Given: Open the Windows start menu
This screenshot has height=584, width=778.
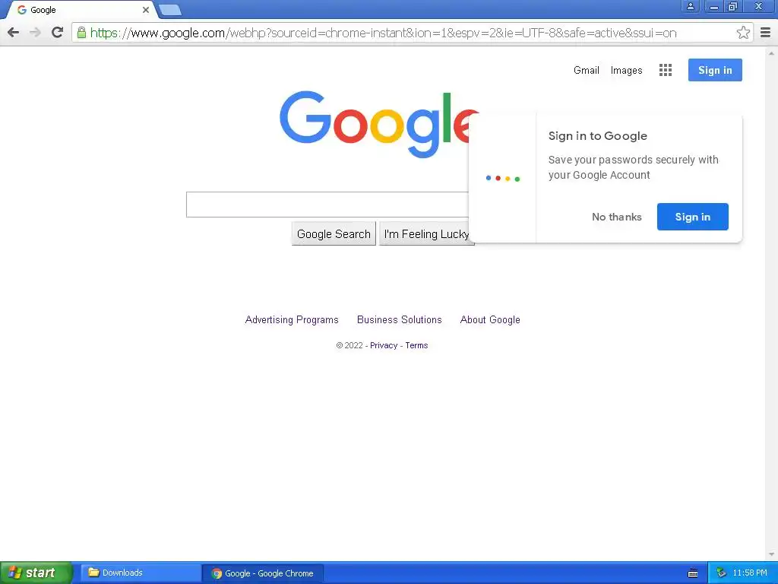Looking at the screenshot, I should 36,573.
